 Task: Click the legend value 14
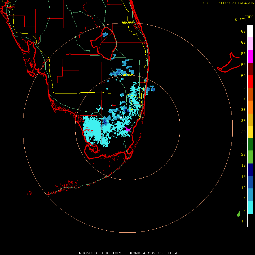tap(243, 177)
